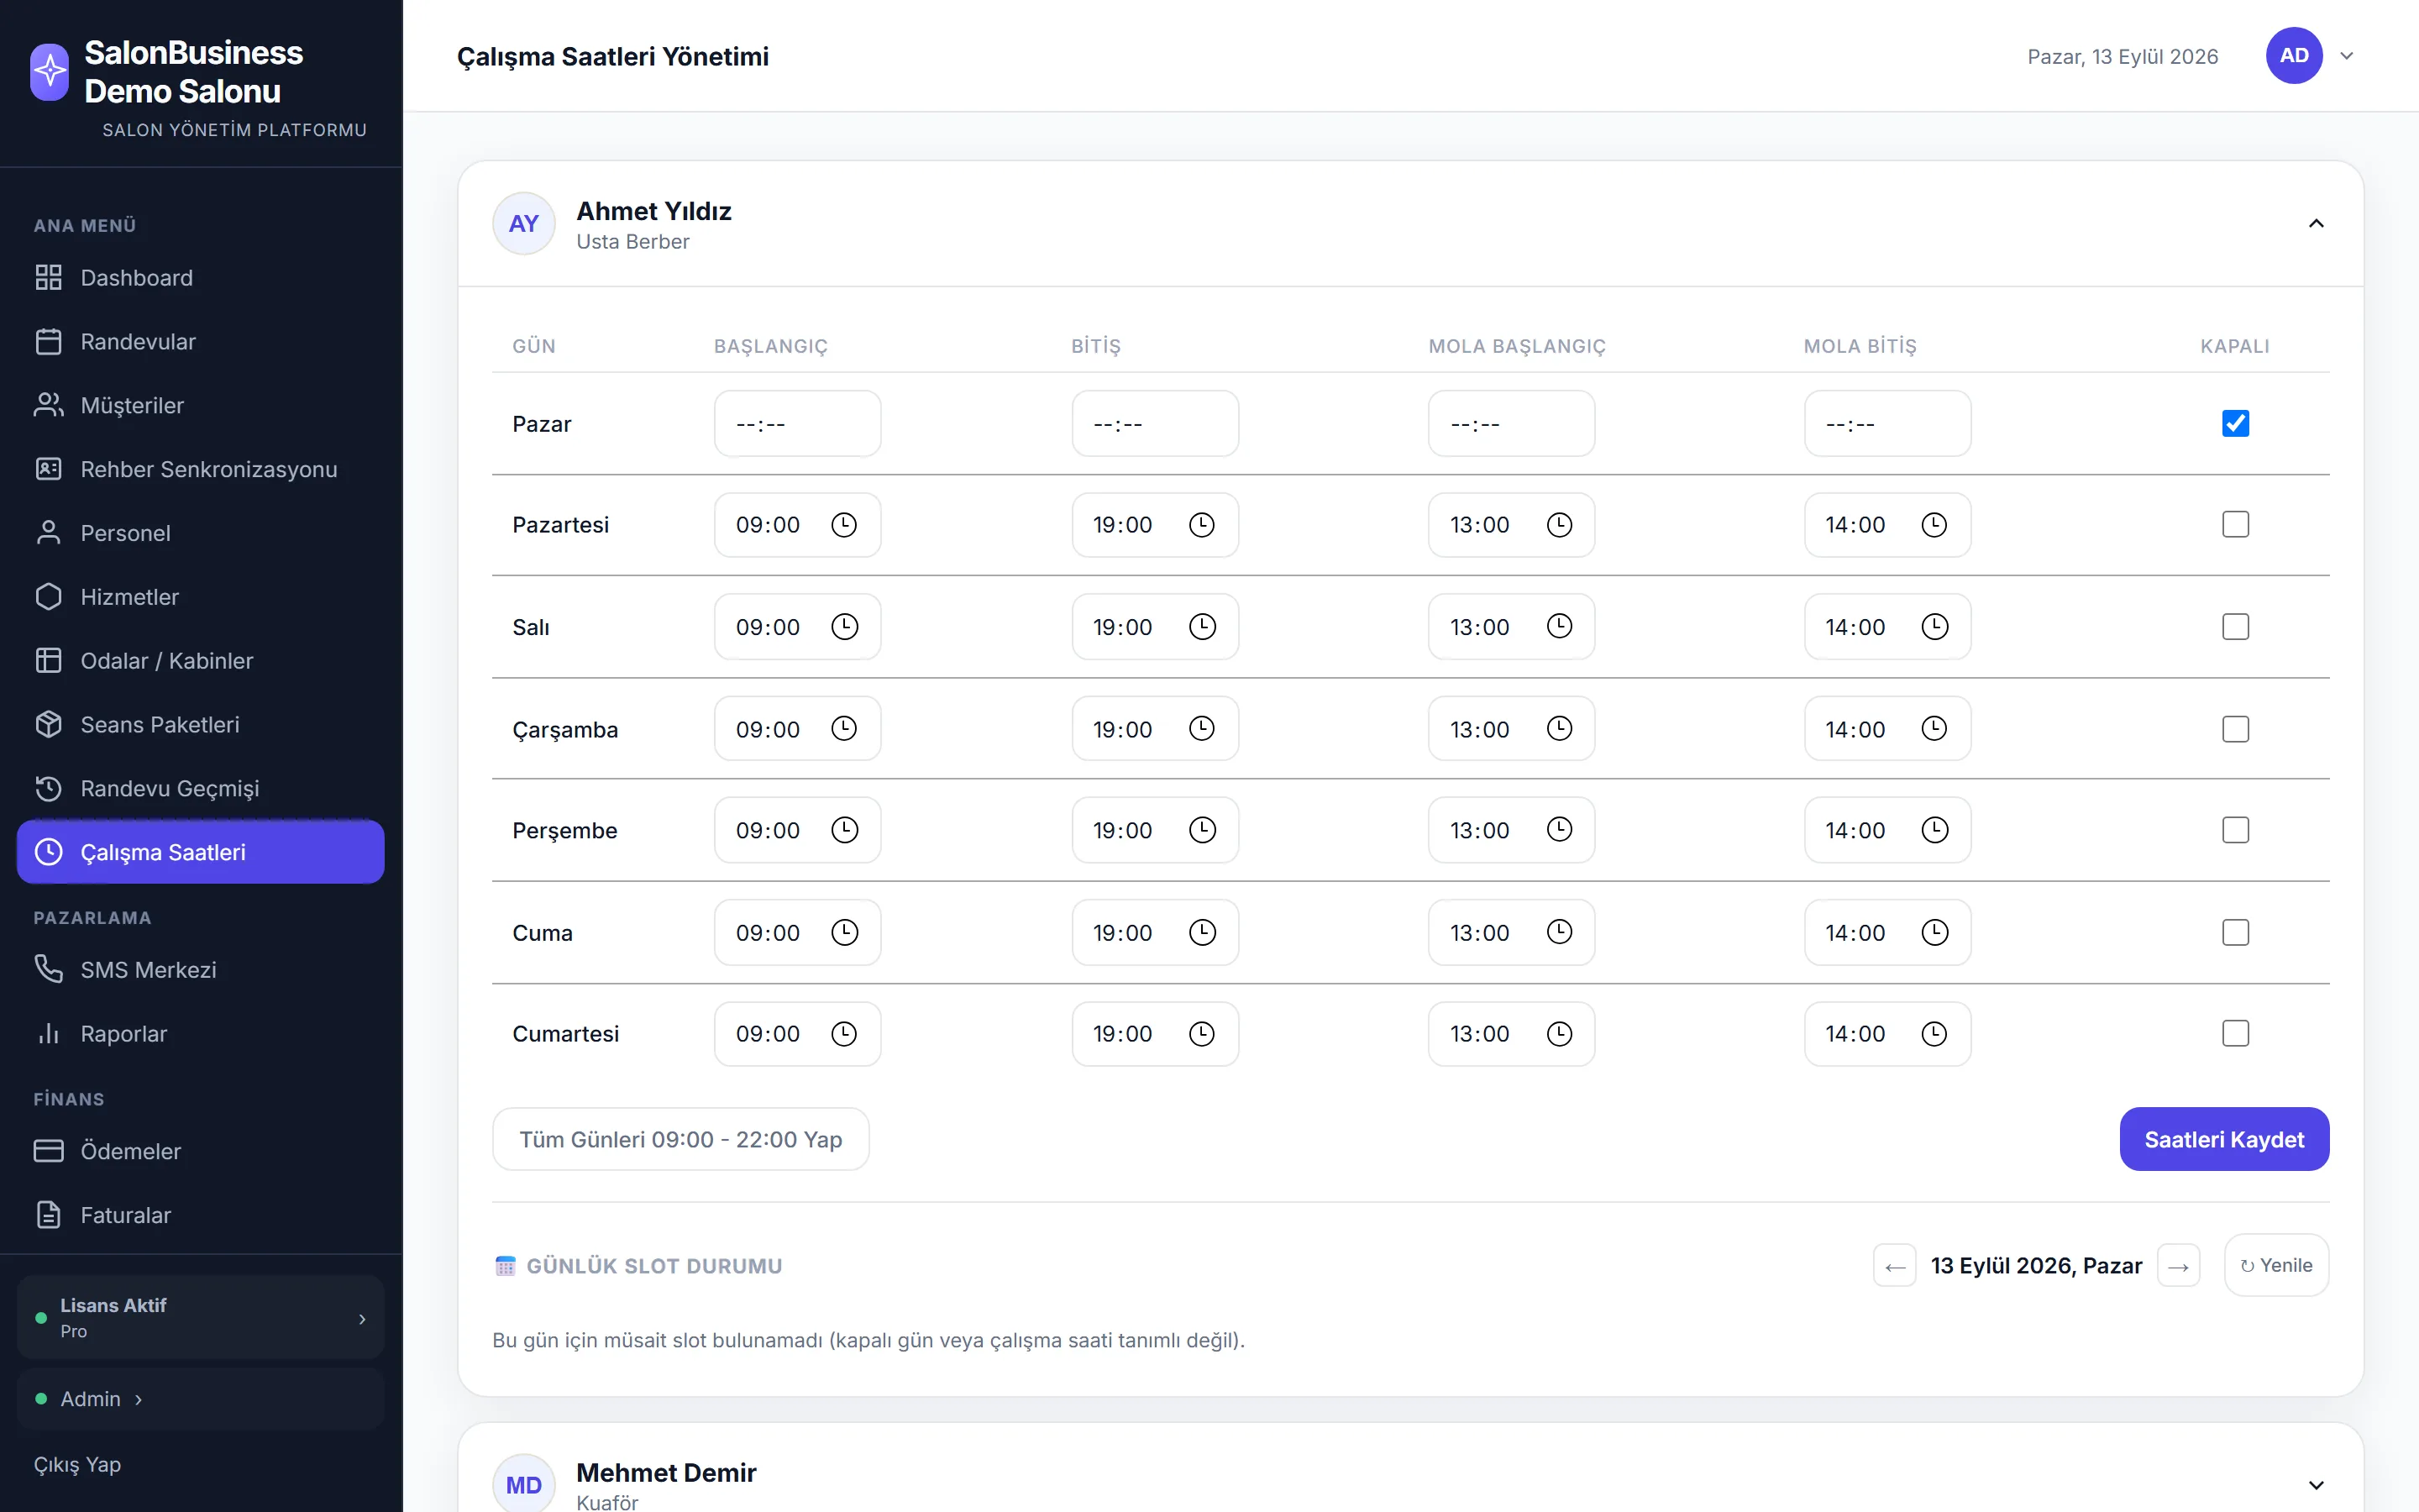2419x1512 pixels.
Task: Click the AD user avatar
Action: pyautogui.click(x=2294, y=56)
